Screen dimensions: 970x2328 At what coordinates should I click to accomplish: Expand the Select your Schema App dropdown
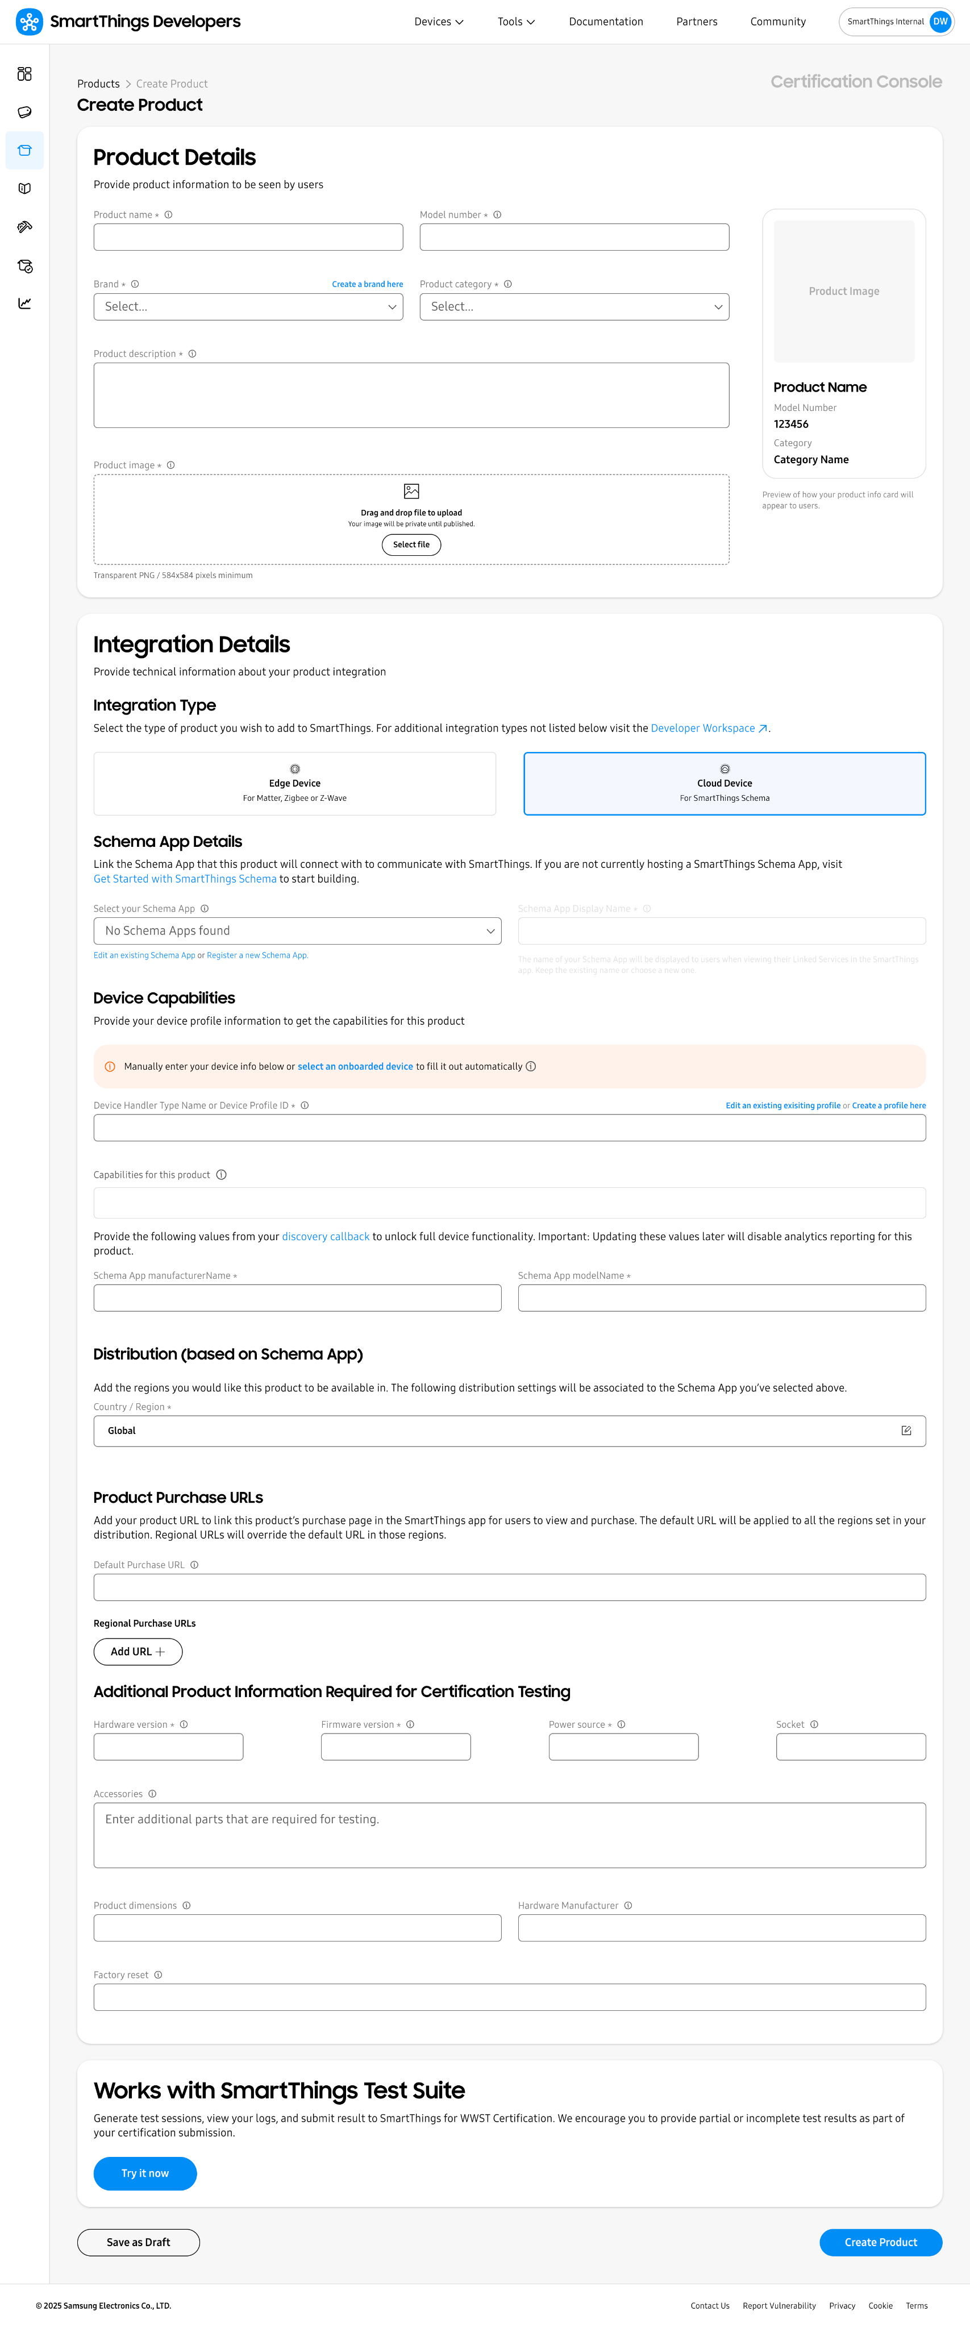297,931
